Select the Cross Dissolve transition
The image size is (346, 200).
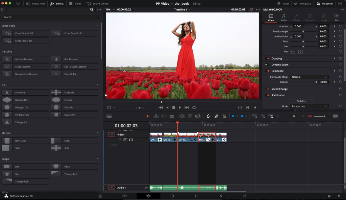click(x=25, y=67)
